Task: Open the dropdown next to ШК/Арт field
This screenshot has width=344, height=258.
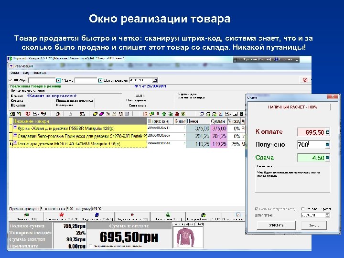Action: 58,80
